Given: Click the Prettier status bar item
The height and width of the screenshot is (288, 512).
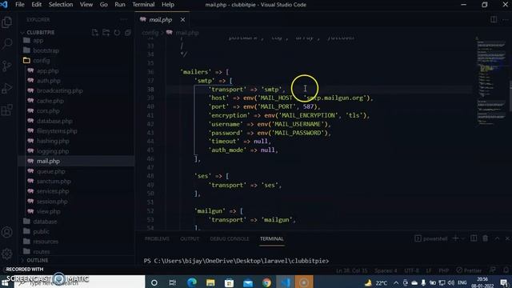Looking at the screenshot, I should (470, 270).
